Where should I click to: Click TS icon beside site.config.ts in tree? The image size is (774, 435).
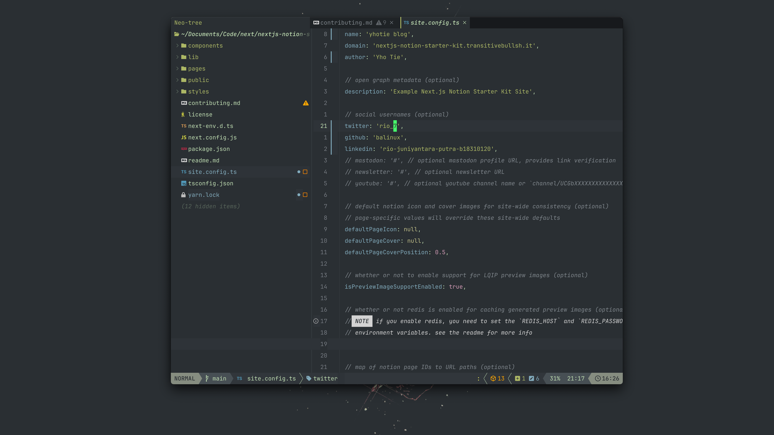(184, 172)
